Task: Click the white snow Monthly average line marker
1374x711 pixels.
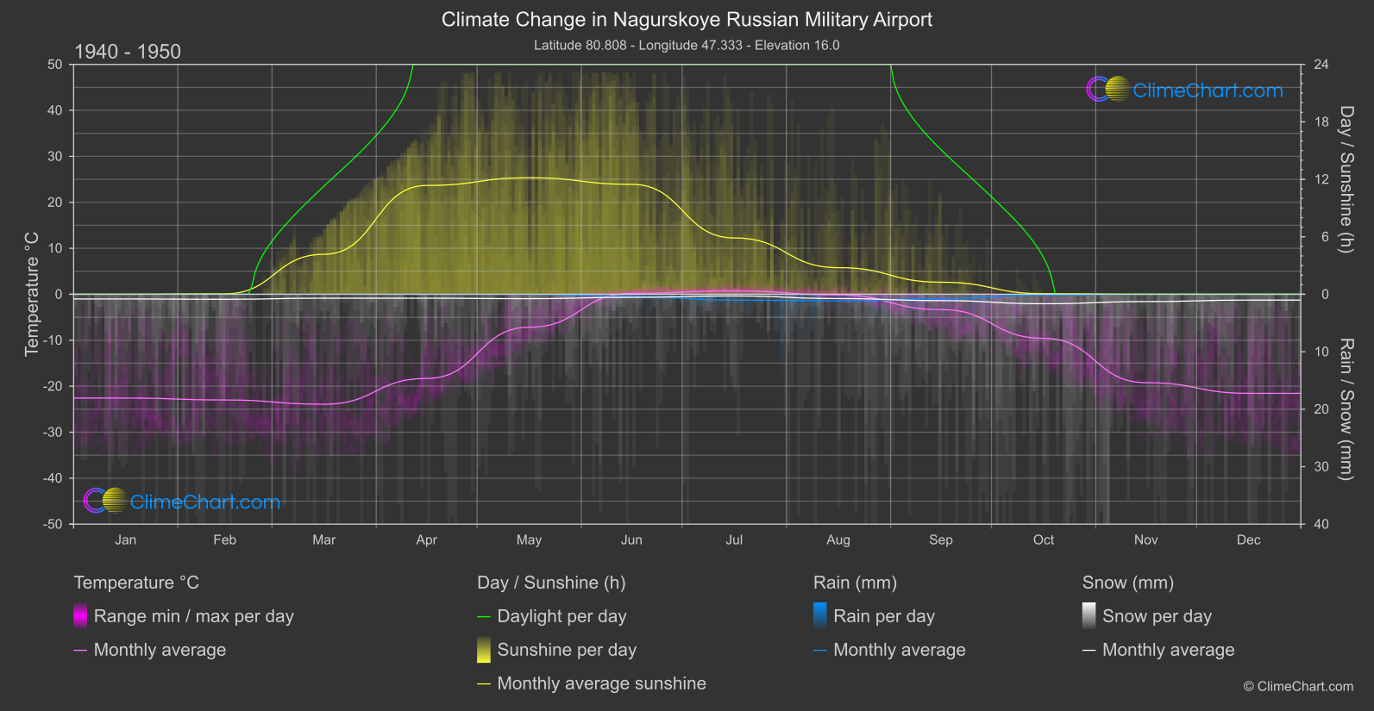Action: point(1089,650)
